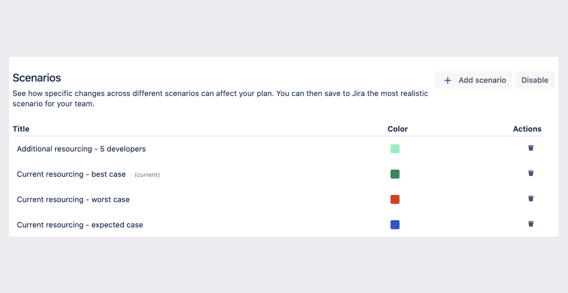Delete the expected case scenario
Screen dimensions: 568x293
coord(531,224)
